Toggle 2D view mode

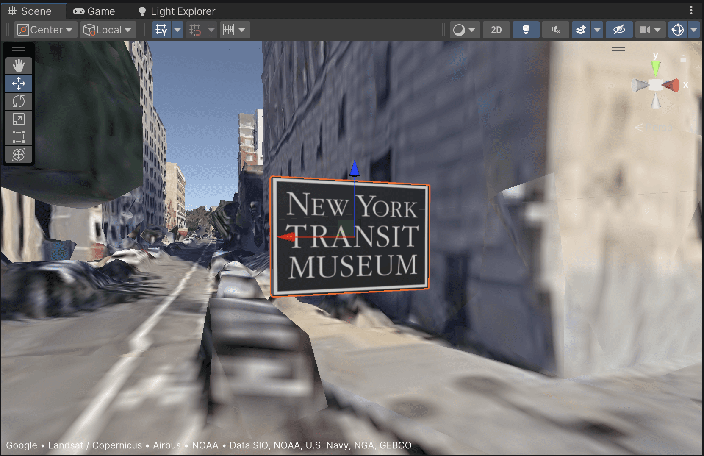pyautogui.click(x=496, y=30)
